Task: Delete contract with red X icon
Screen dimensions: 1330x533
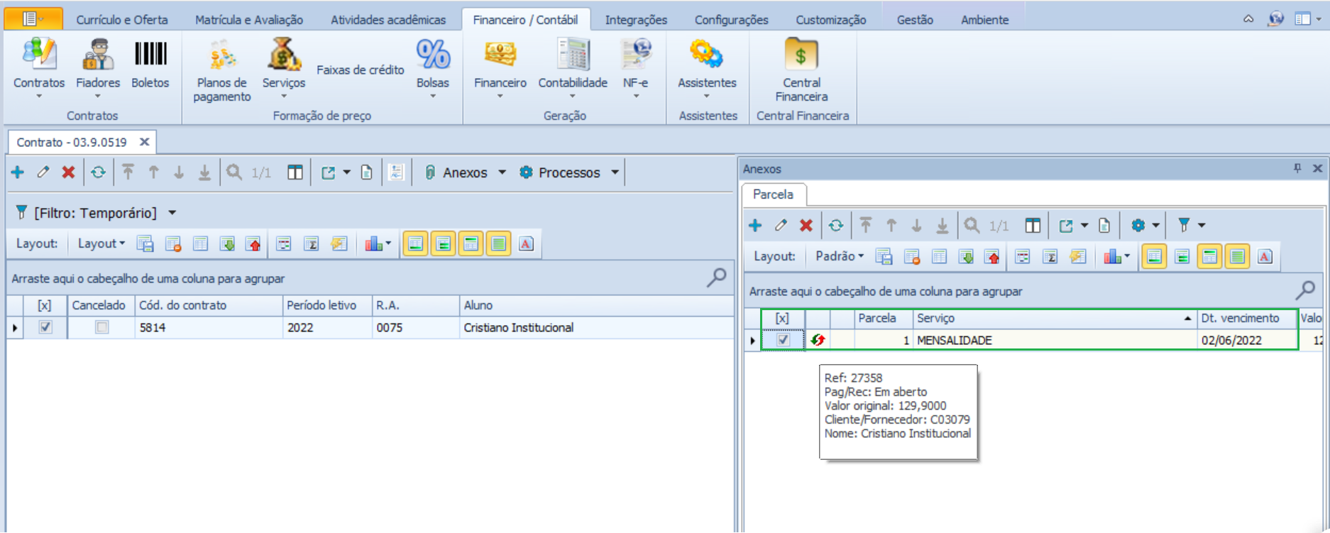Action: (68, 172)
